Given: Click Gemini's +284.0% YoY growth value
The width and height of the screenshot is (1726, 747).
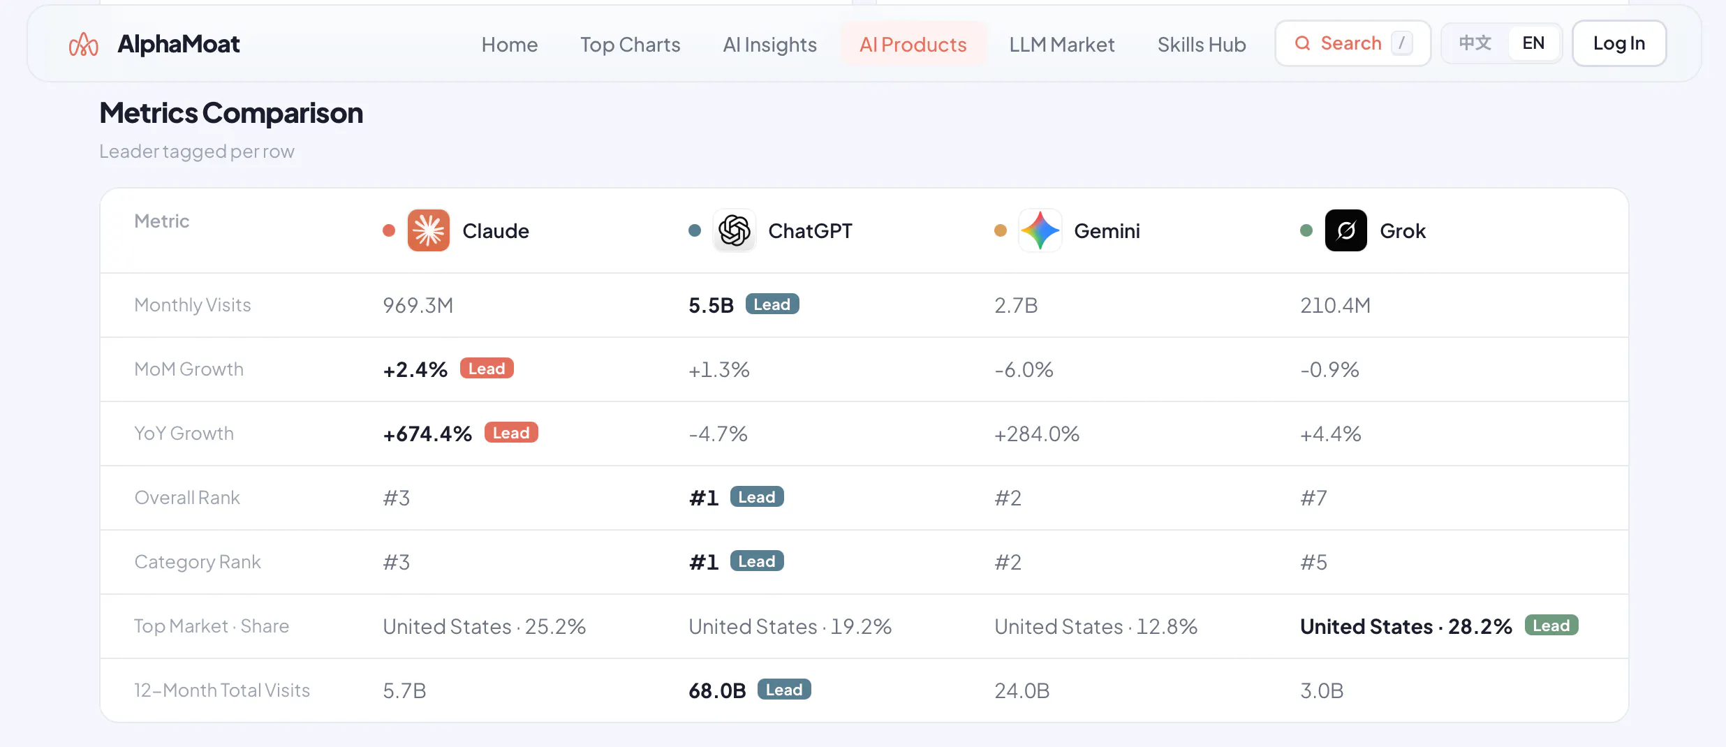Looking at the screenshot, I should click(1037, 434).
